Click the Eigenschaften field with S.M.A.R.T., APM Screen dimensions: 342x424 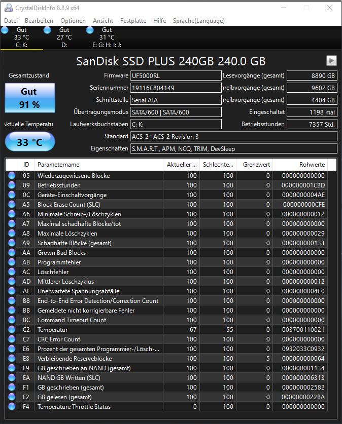click(234, 149)
